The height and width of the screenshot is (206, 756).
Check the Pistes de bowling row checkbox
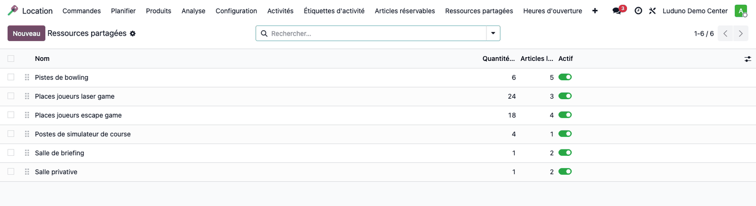click(11, 77)
